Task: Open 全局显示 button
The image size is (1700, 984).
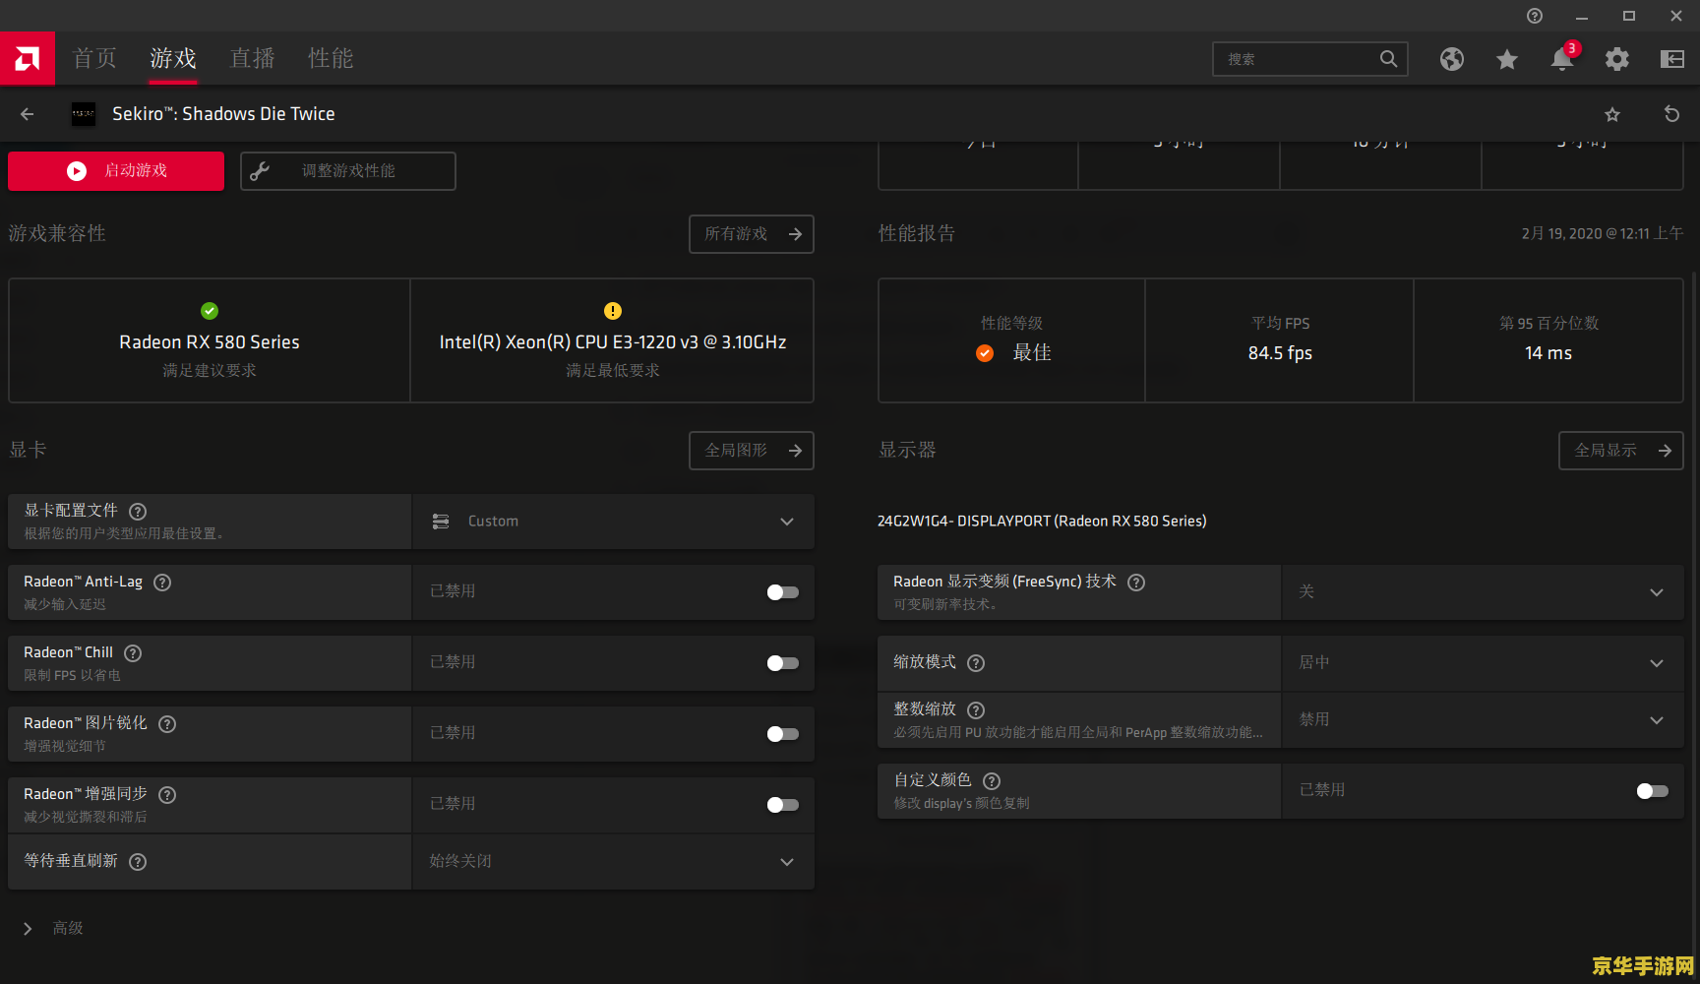Action: point(1621,451)
